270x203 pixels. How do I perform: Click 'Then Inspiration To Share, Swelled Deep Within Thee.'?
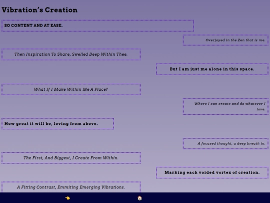[x=71, y=54]
